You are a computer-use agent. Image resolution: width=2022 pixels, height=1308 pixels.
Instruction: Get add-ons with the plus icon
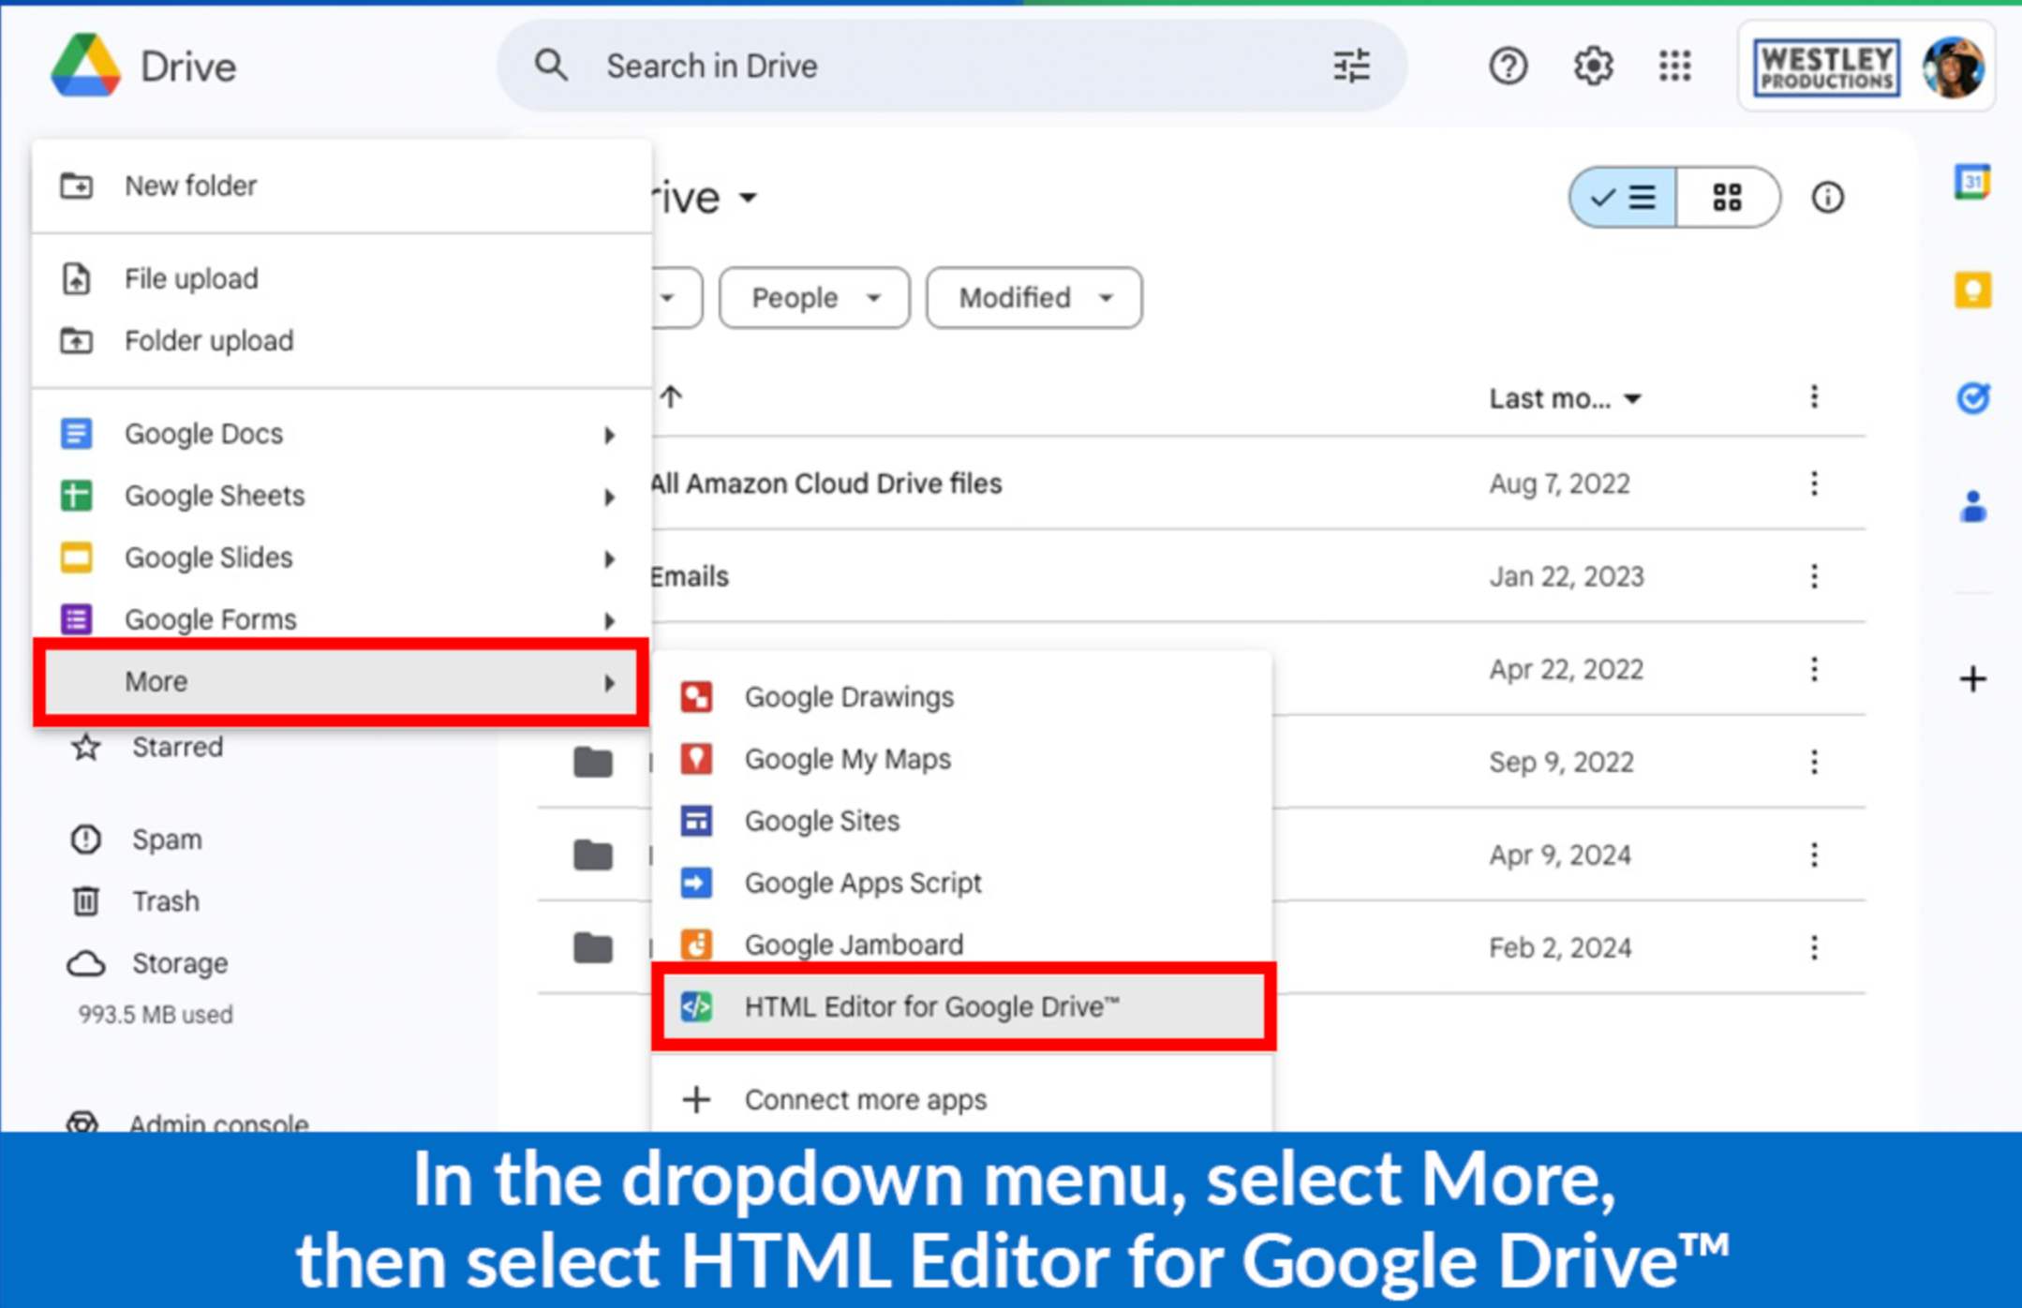point(1972,678)
